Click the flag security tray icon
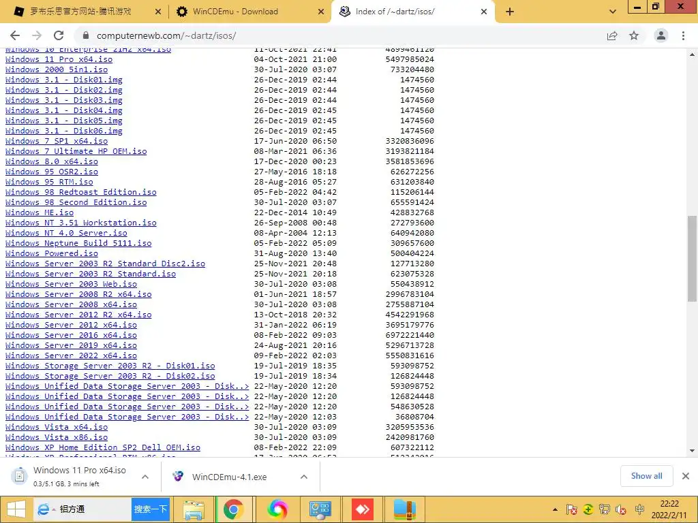 tap(572, 509)
